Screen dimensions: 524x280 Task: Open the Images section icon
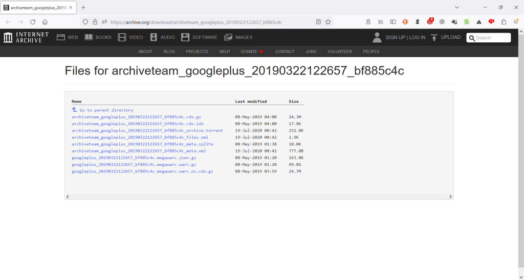(x=228, y=37)
